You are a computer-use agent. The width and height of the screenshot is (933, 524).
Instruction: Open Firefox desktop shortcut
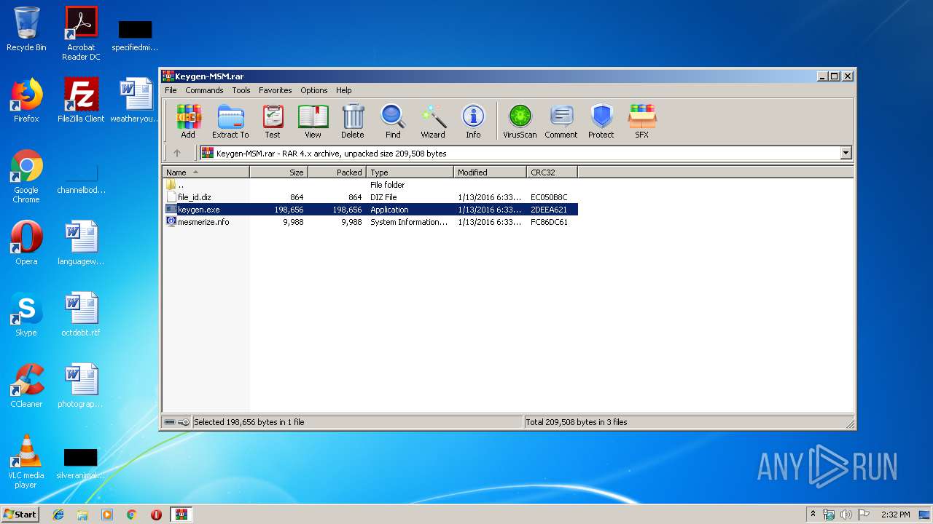point(26,100)
